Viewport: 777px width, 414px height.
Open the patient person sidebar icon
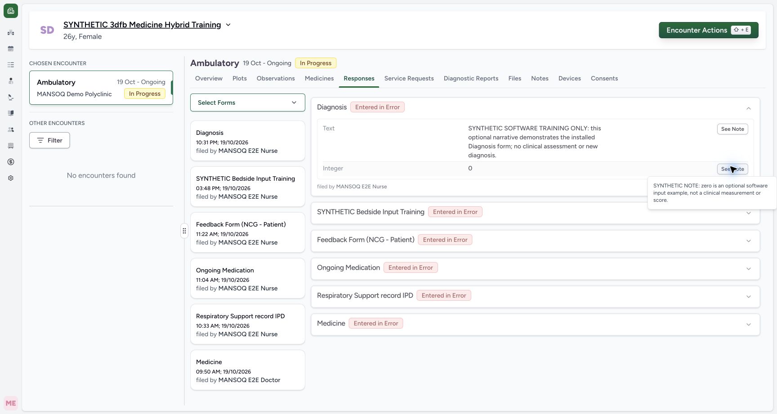pos(11,81)
